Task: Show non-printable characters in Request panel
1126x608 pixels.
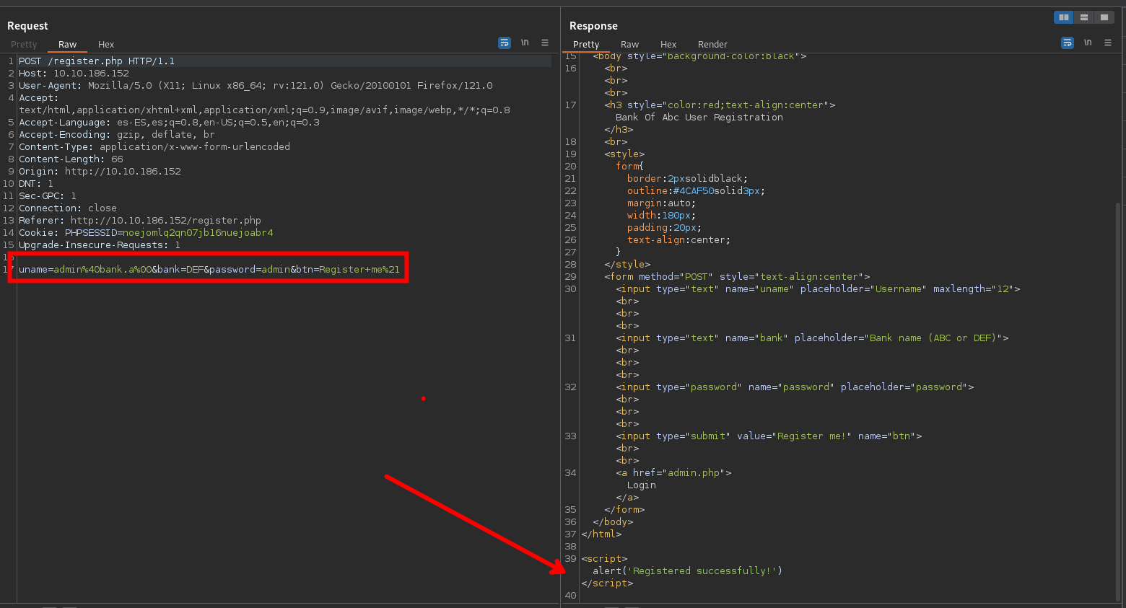Action: tap(525, 43)
